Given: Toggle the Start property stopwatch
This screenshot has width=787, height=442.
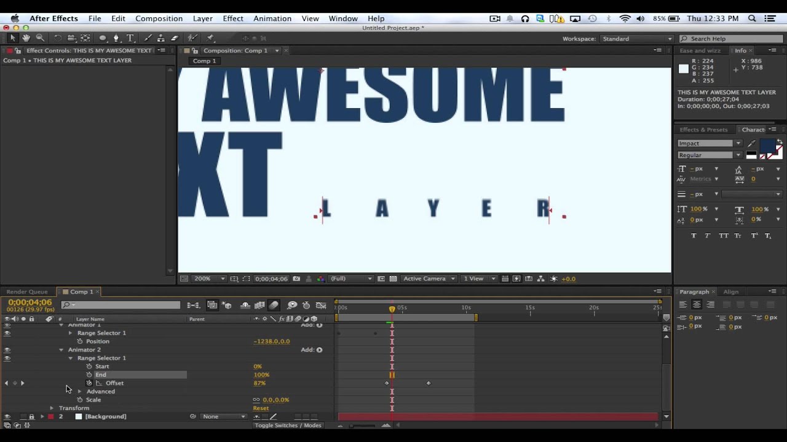Looking at the screenshot, I should pos(89,366).
